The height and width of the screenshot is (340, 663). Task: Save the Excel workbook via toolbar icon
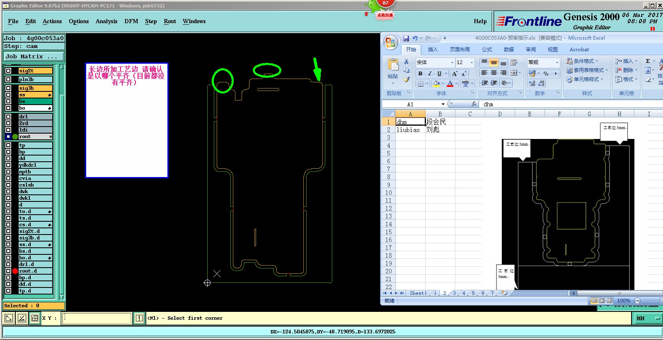click(x=406, y=38)
